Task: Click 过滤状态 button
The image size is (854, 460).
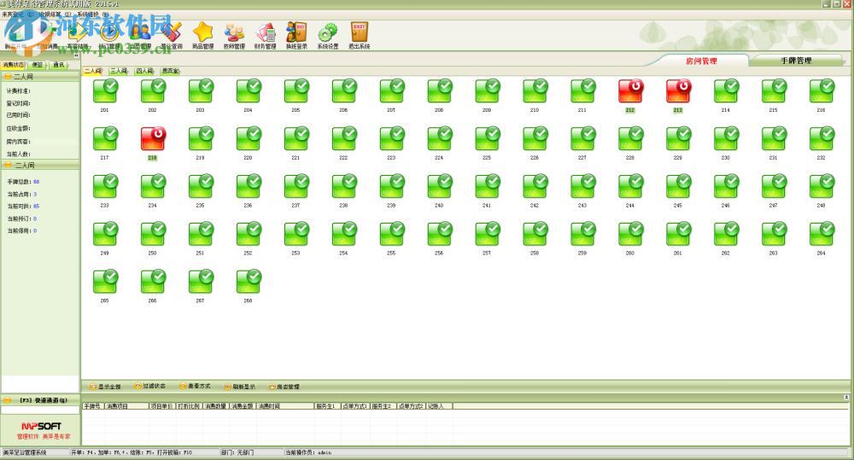Action: 149,386
